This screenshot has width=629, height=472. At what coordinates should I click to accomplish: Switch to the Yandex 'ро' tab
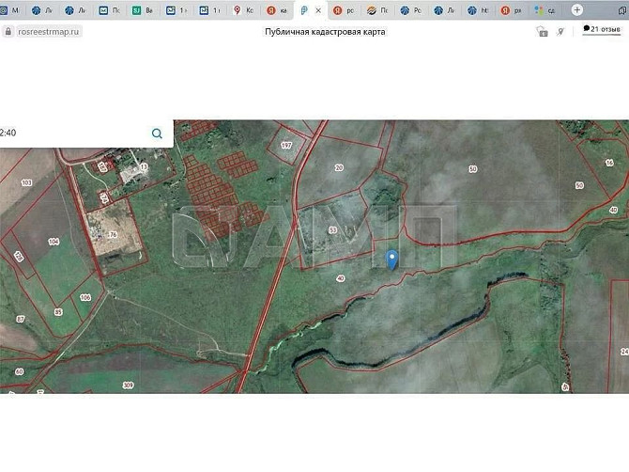(x=344, y=10)
